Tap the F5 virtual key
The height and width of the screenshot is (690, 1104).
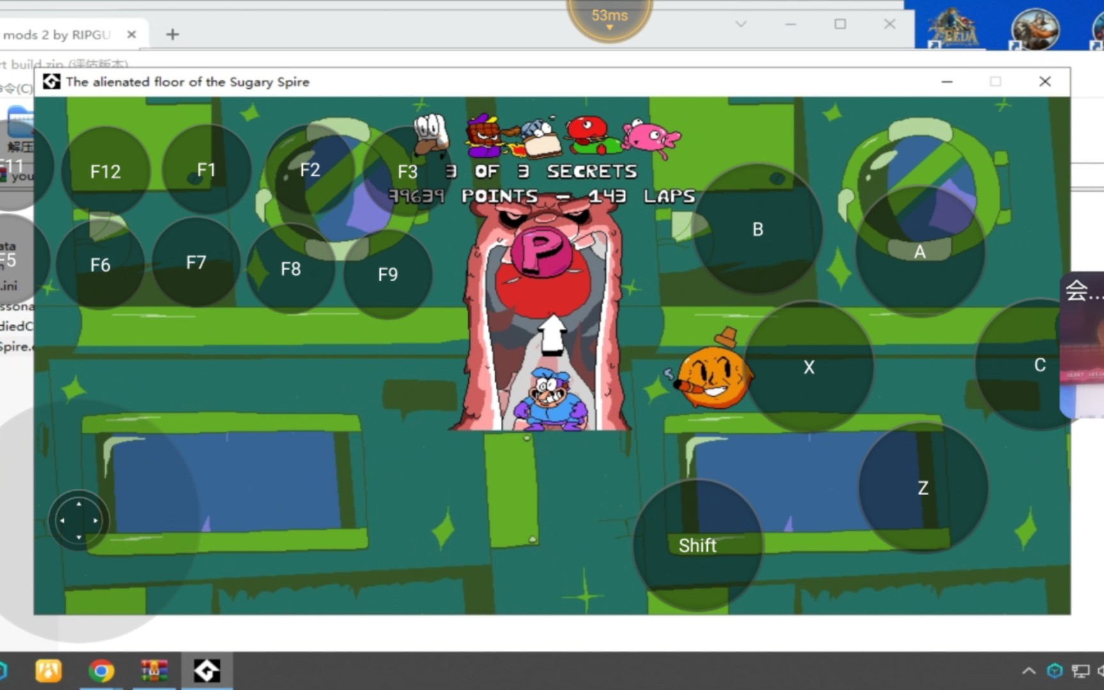pyautogui.click(x=9, y=260)
